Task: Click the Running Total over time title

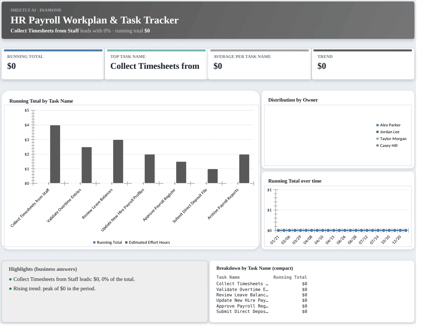Action: tap(295, 181)
